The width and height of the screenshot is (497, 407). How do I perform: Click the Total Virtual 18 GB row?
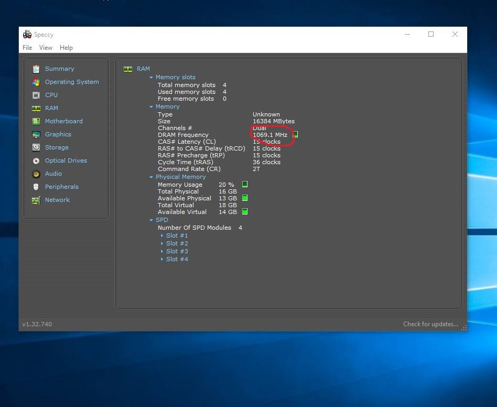point(197,205)
